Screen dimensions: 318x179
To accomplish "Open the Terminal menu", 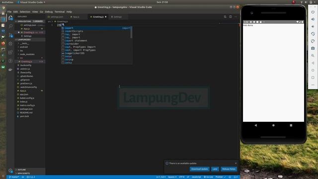I will (60, 12).
